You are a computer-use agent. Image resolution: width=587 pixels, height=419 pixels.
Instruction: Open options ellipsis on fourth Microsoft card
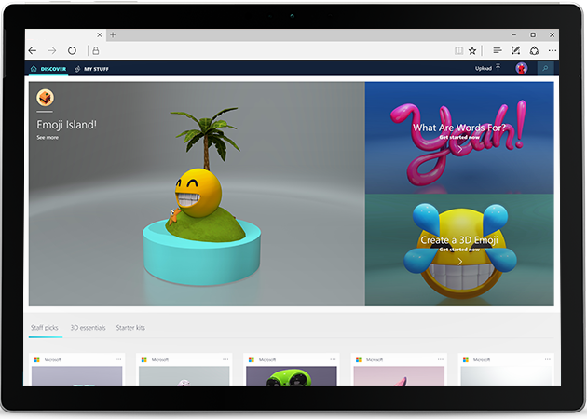[x=440, y=359]
